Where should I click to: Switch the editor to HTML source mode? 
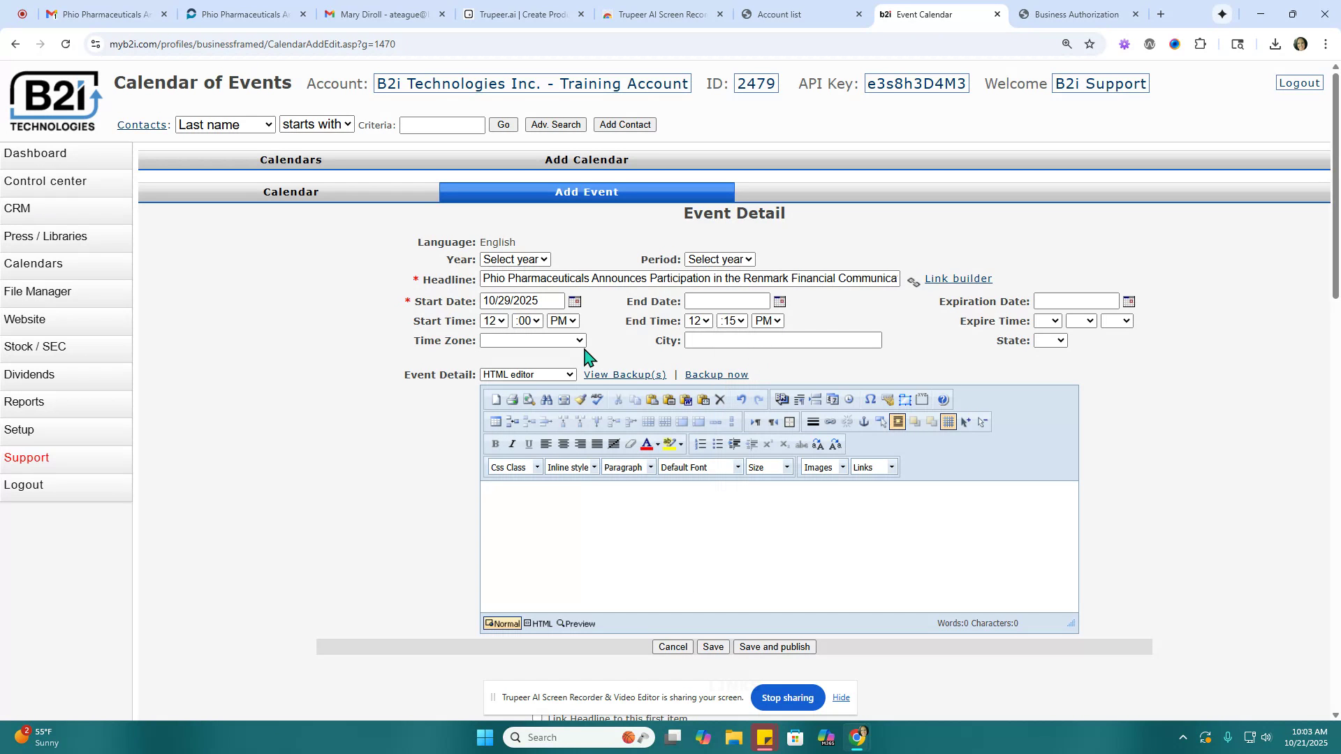537,623
